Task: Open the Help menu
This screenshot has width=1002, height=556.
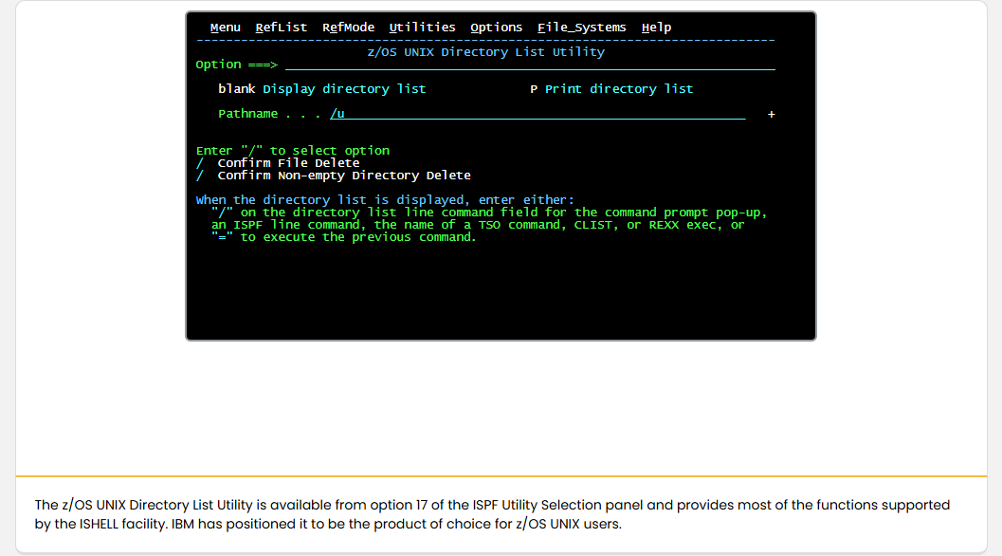Action: [x=656, y=28]
